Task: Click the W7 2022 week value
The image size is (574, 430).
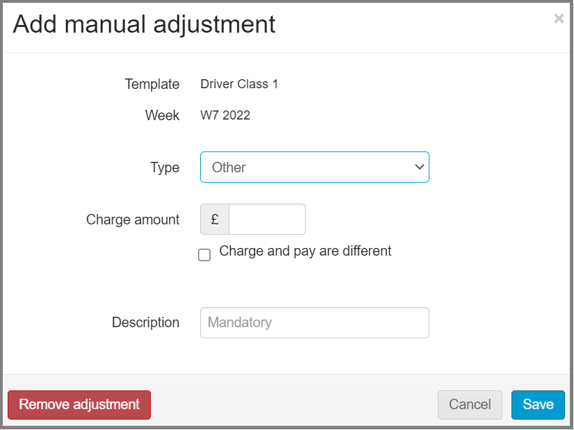Action: (225, 115)
